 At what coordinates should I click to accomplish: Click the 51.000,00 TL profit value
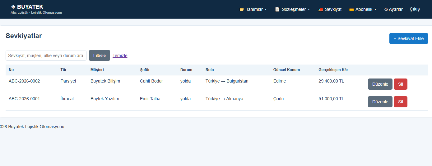tap(331, 99)
